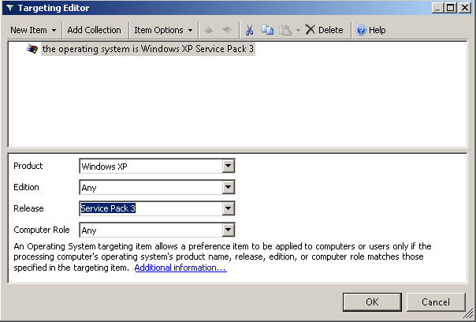The height and width of the screenshot is (322, 476).
Task: Maximize the Targeting Editor window
Action: tap(451, 8)
